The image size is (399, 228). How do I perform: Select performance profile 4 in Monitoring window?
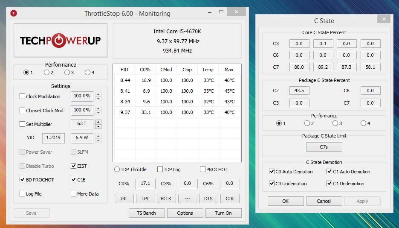[87, 73]
